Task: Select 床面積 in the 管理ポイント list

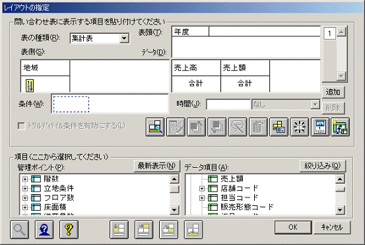Action: [55, 207]
